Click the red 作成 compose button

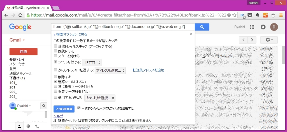[24, 52]
